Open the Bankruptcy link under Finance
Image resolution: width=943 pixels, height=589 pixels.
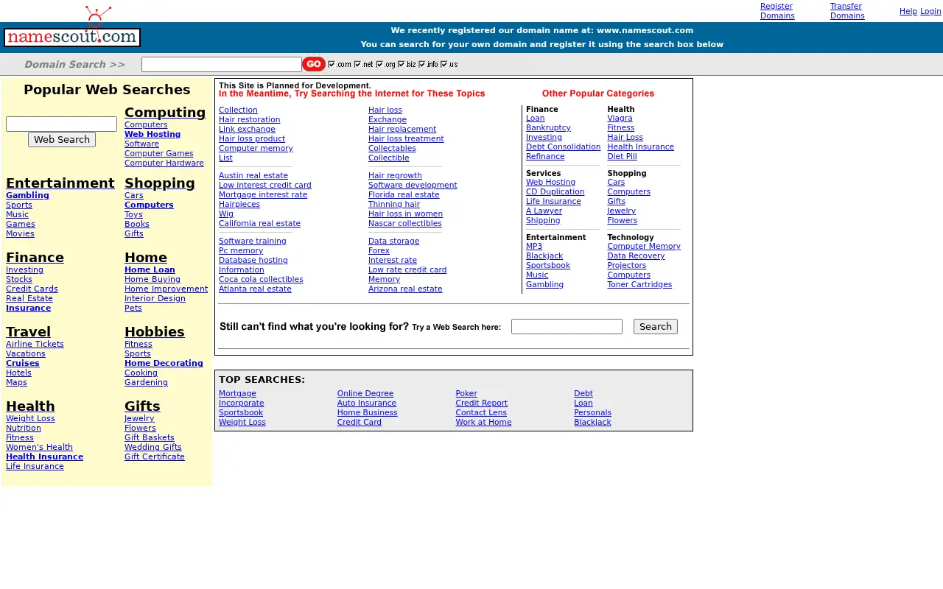click(x=548, y=127)
